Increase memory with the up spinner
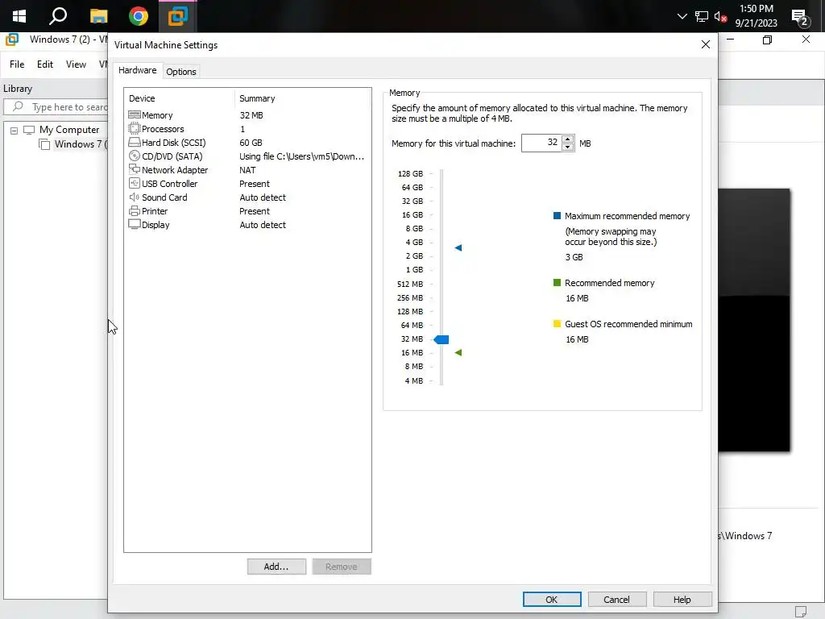Image resolution: width=825 pixels, height=619 pixels. [x=567, y=139]
